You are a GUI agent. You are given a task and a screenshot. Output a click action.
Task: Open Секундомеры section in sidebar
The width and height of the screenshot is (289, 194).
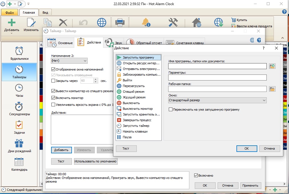coord(19,109)
